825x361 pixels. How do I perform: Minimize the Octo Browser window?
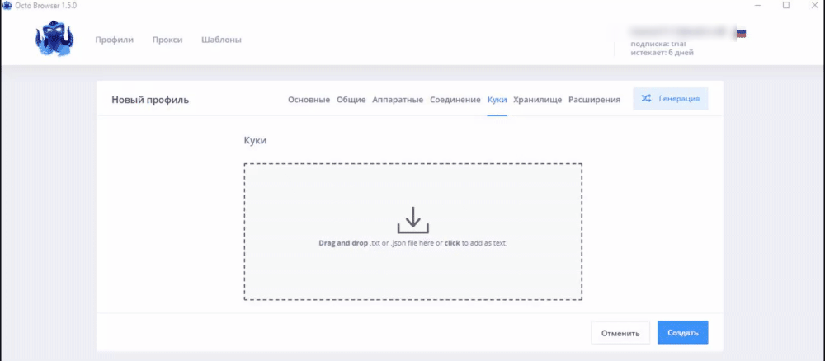(x=757, y=5)
